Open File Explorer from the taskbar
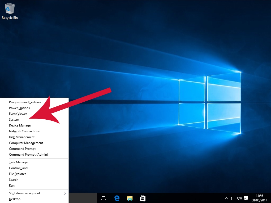This screenshot has width=271, height=203. point(130,198)
